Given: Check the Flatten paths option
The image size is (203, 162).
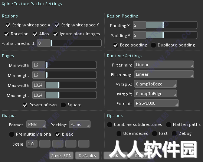Looking at the screenshot, I should coord(169,125).
